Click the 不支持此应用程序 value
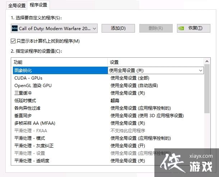 click(128, 131)
